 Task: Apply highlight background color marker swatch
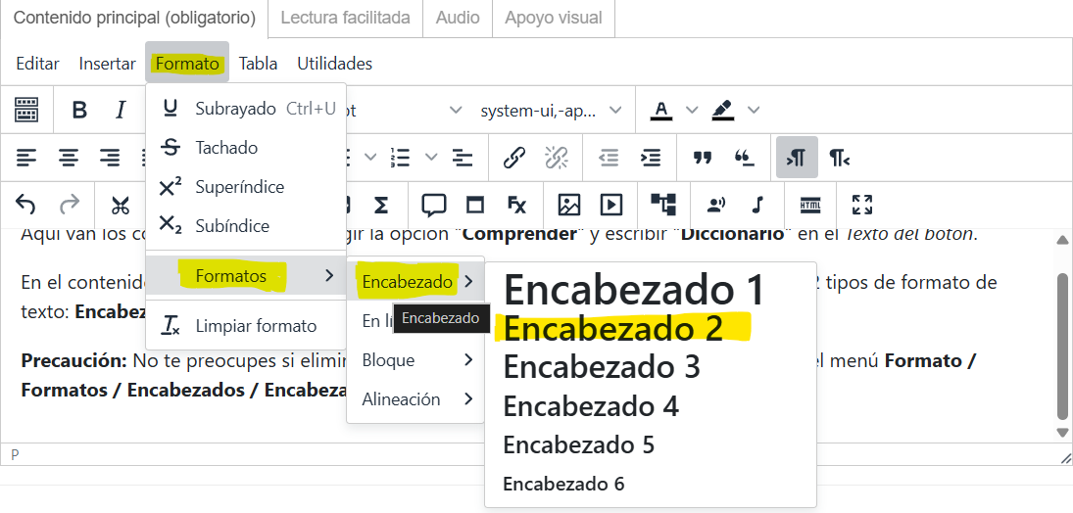click(x=722, y=110)
